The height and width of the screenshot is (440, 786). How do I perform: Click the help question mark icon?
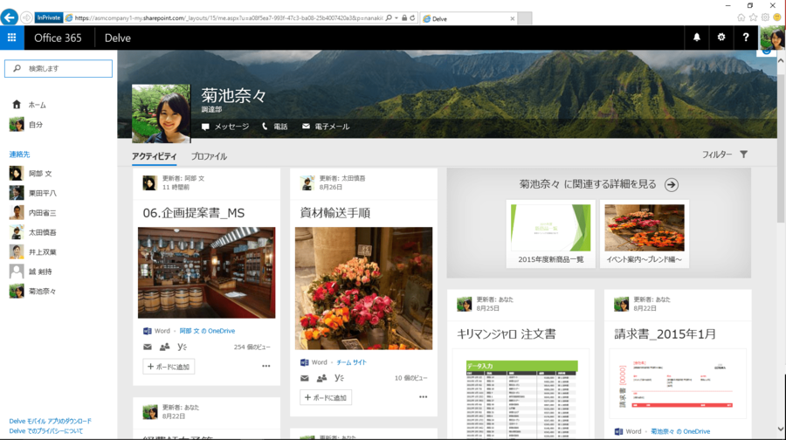pos(746,38)
